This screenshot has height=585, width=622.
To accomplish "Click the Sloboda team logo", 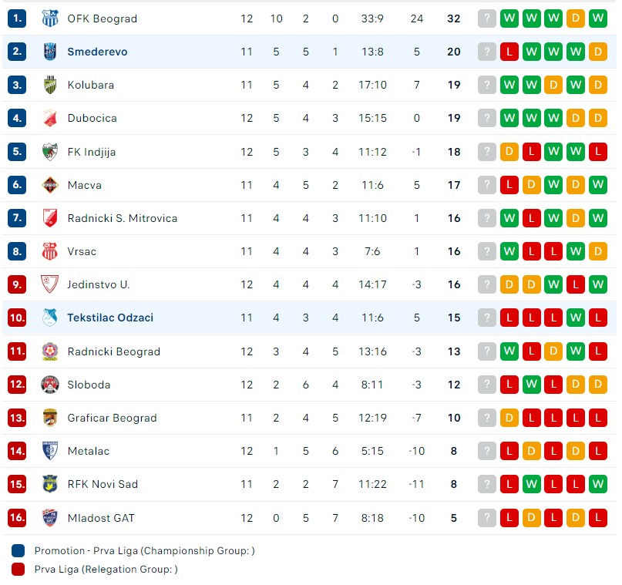I will 50,385.
